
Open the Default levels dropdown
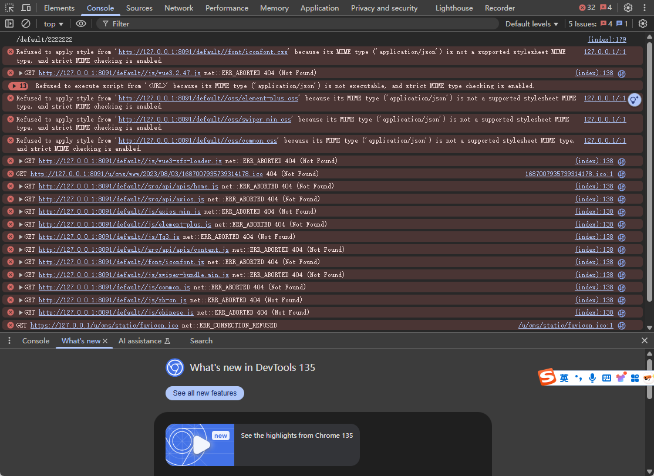532,23
